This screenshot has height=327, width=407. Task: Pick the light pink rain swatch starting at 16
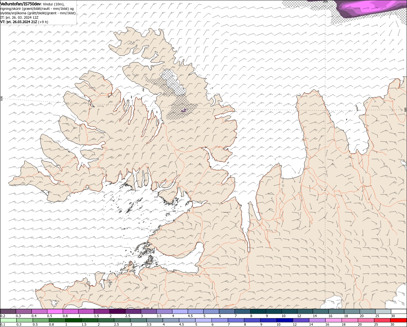point(333,320)
